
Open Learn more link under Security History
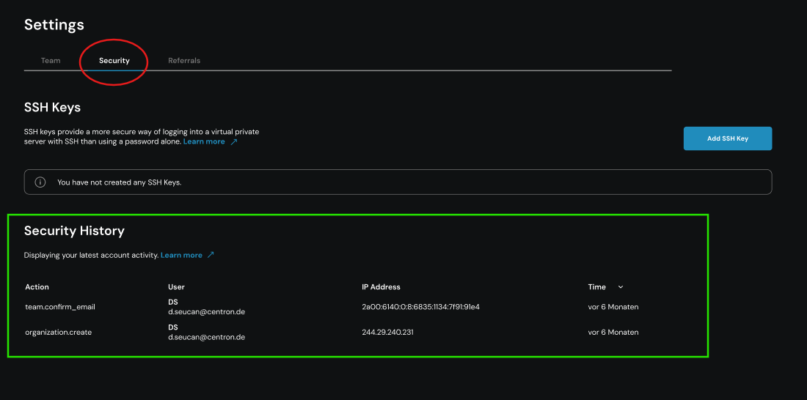(x=181, y=255)
